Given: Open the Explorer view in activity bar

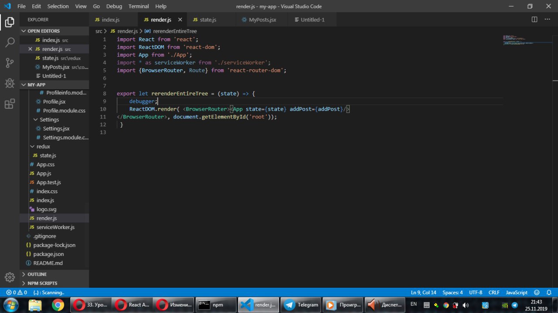Looking at the screenshot, I should (x=10, y=22).
